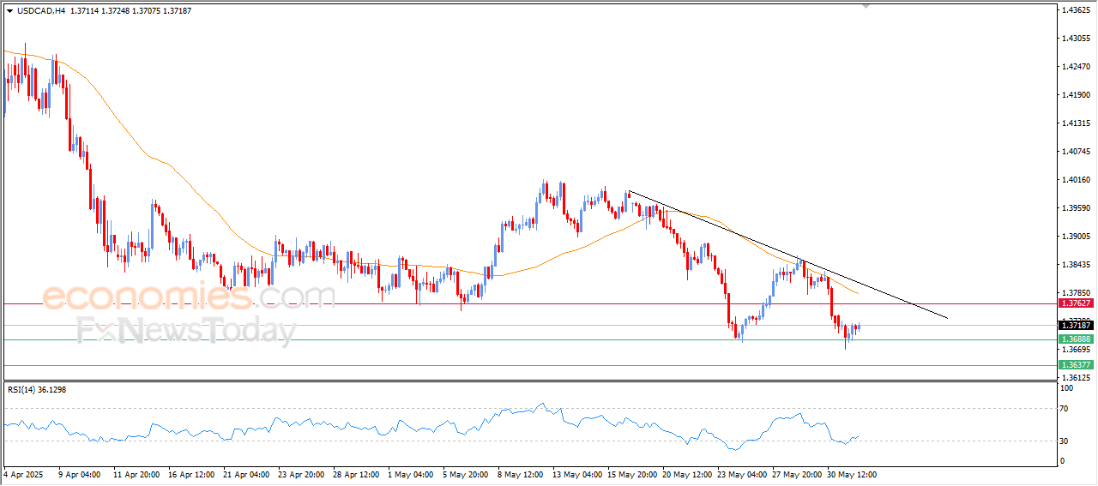
Task: Click the lower green horizontal support line
Action: (x=515, y=365)
